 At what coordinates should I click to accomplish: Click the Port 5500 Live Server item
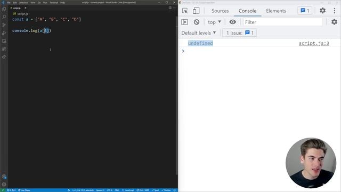[143, 190]
